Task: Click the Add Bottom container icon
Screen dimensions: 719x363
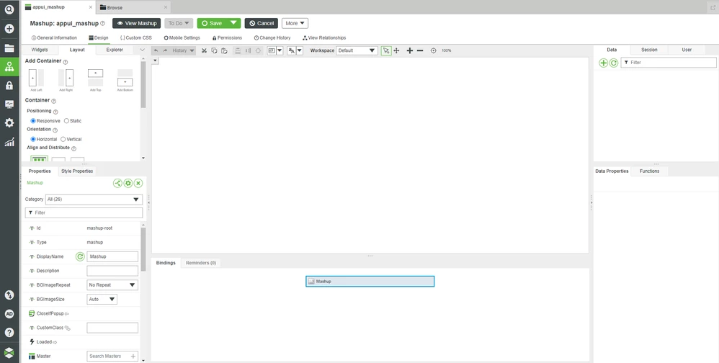Action: [125, 78]
